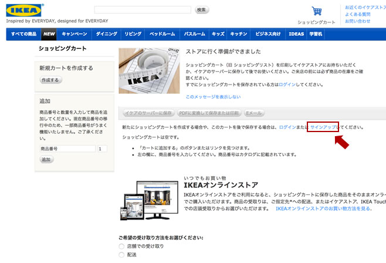Click the quantity field showing 1
The height and width of the screenshot is (263, 386).
pos(103,149)
